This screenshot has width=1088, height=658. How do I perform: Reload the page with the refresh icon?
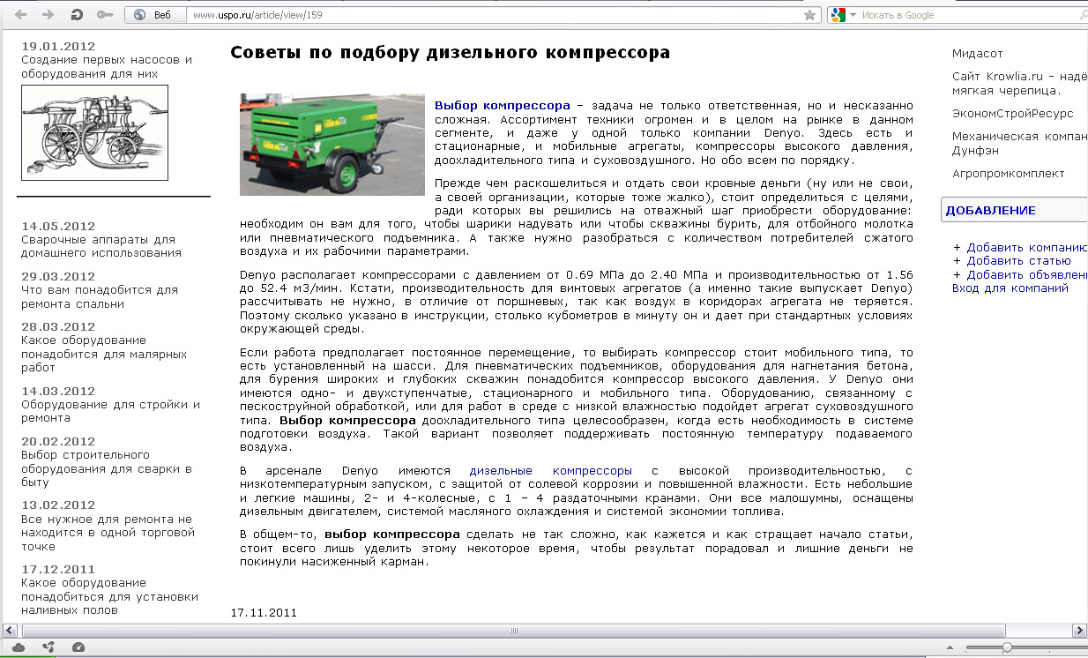pos(77,15)
